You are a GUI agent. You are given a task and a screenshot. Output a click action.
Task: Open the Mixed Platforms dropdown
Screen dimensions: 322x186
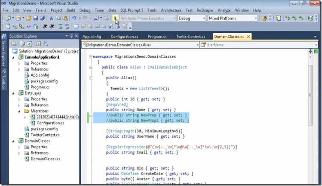(233, 18)
